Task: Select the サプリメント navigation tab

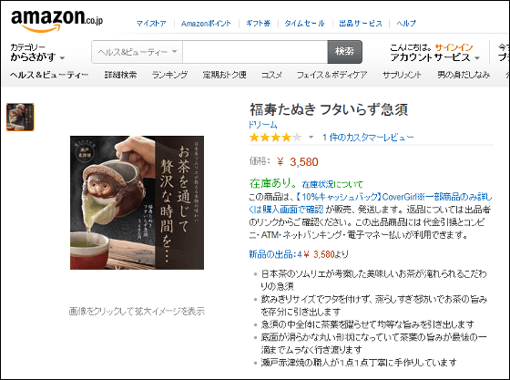Action: pyautogui.click(x=402, y=75)
